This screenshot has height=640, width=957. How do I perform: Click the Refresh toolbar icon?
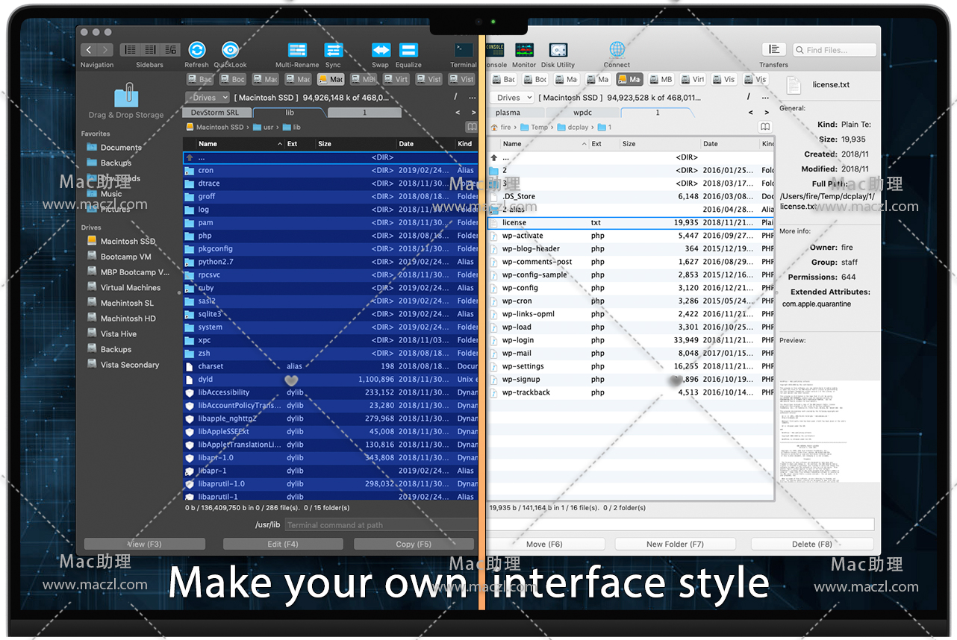click(196, 50)
